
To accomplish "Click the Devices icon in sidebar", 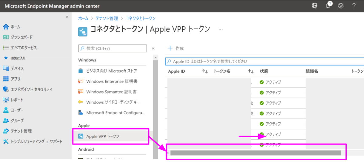I will click(6, 68).
